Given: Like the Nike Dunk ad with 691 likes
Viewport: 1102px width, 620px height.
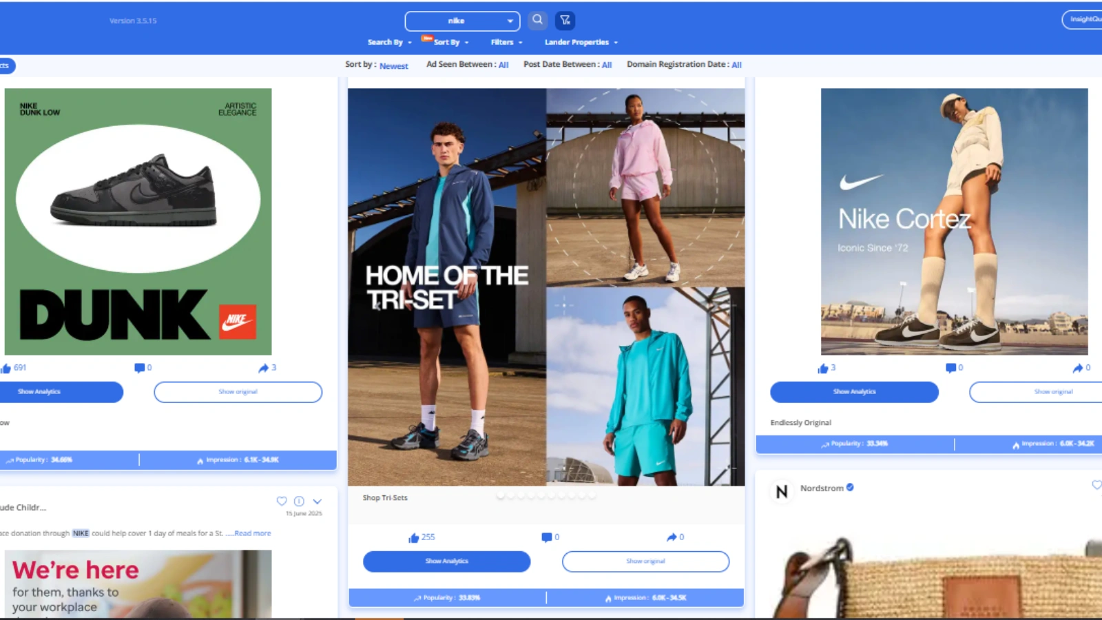Looking at the screenshot, I should (6, 369).
